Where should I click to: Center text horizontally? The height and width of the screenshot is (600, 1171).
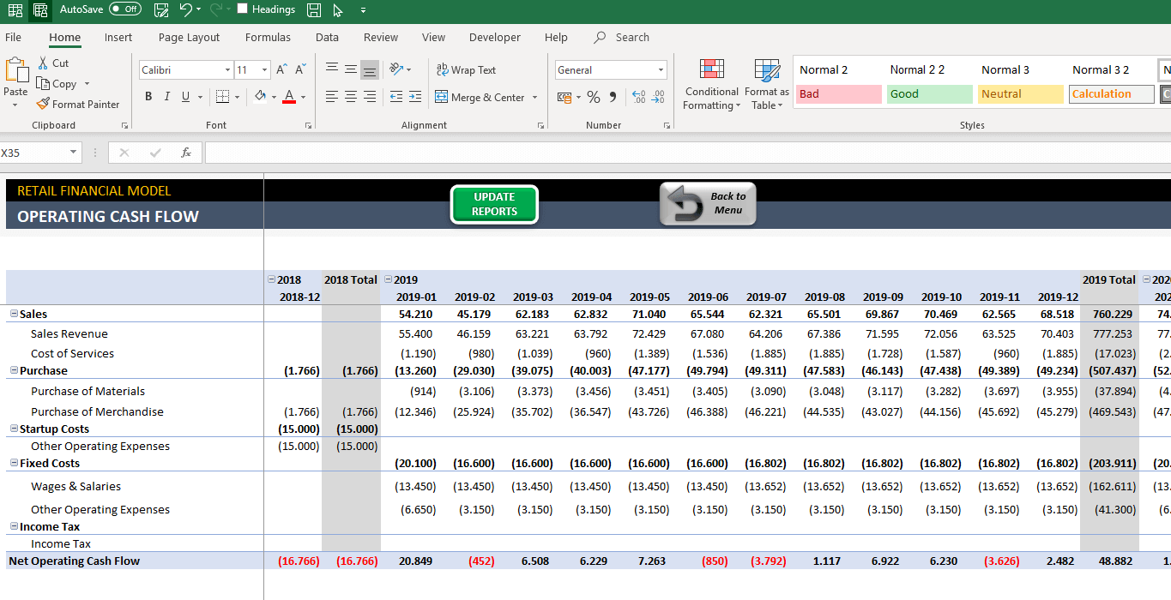pyautogui.click(x=351, y=97)
